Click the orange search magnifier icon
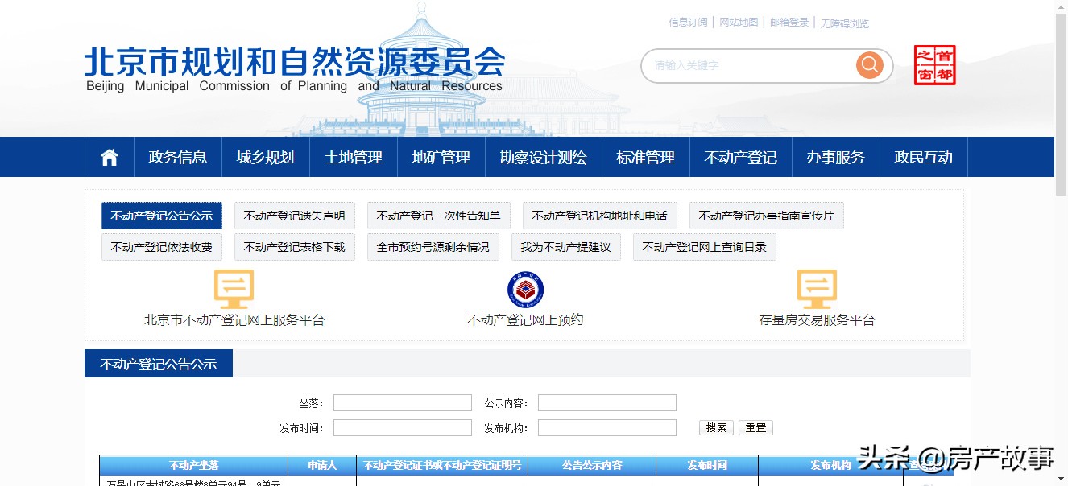Screen dimensions: 1068x486 (x=869, y=65)
